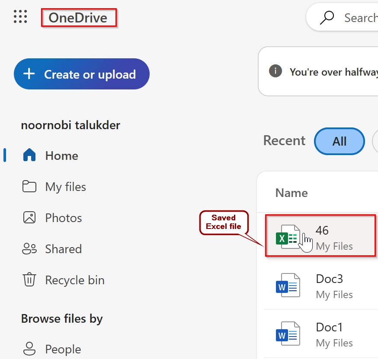Click the OneDrive title link
Viewport: 378px width, 359px height.
pos(78,18)
